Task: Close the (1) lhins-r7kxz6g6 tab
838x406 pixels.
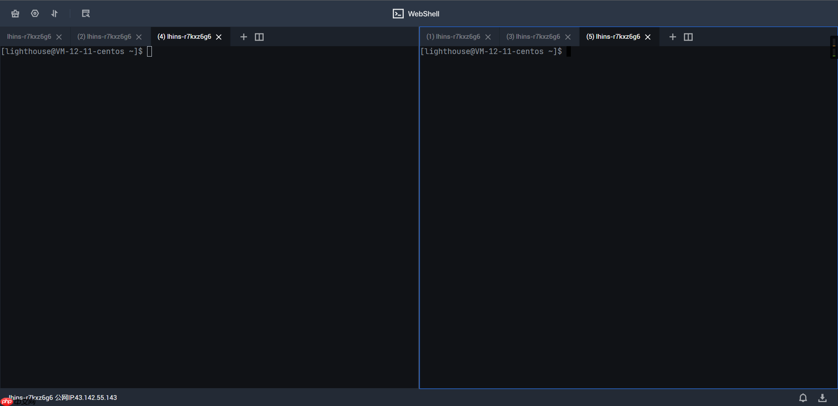Action: [x=488, y=37]
